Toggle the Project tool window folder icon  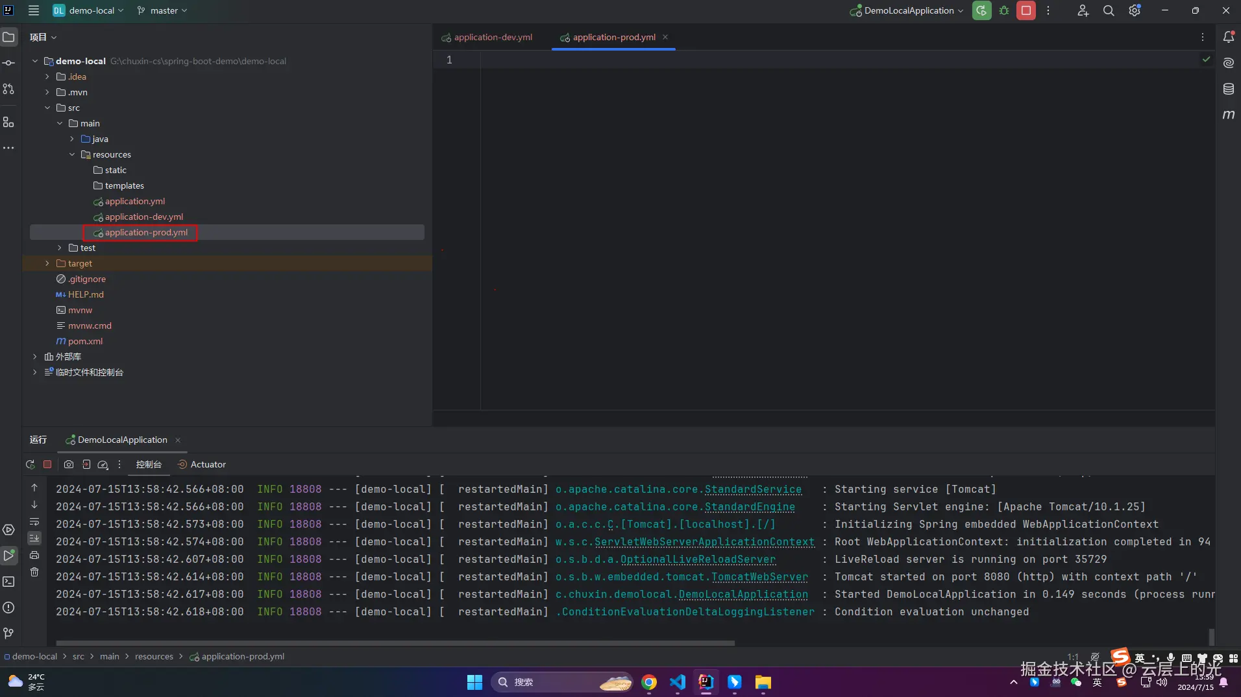(9, 37)
